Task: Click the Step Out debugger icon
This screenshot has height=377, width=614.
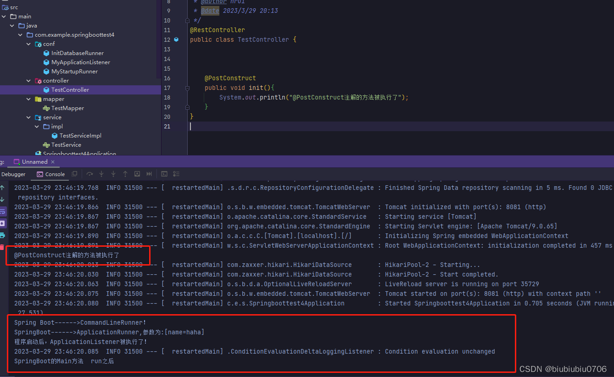Action: tap(125, 174)
